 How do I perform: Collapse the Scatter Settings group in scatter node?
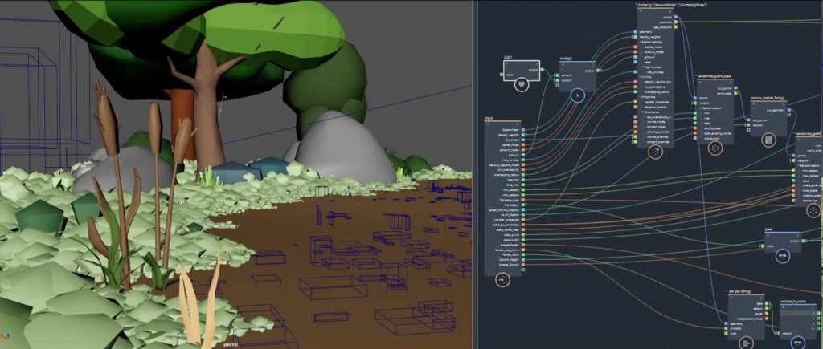point(638,41)
